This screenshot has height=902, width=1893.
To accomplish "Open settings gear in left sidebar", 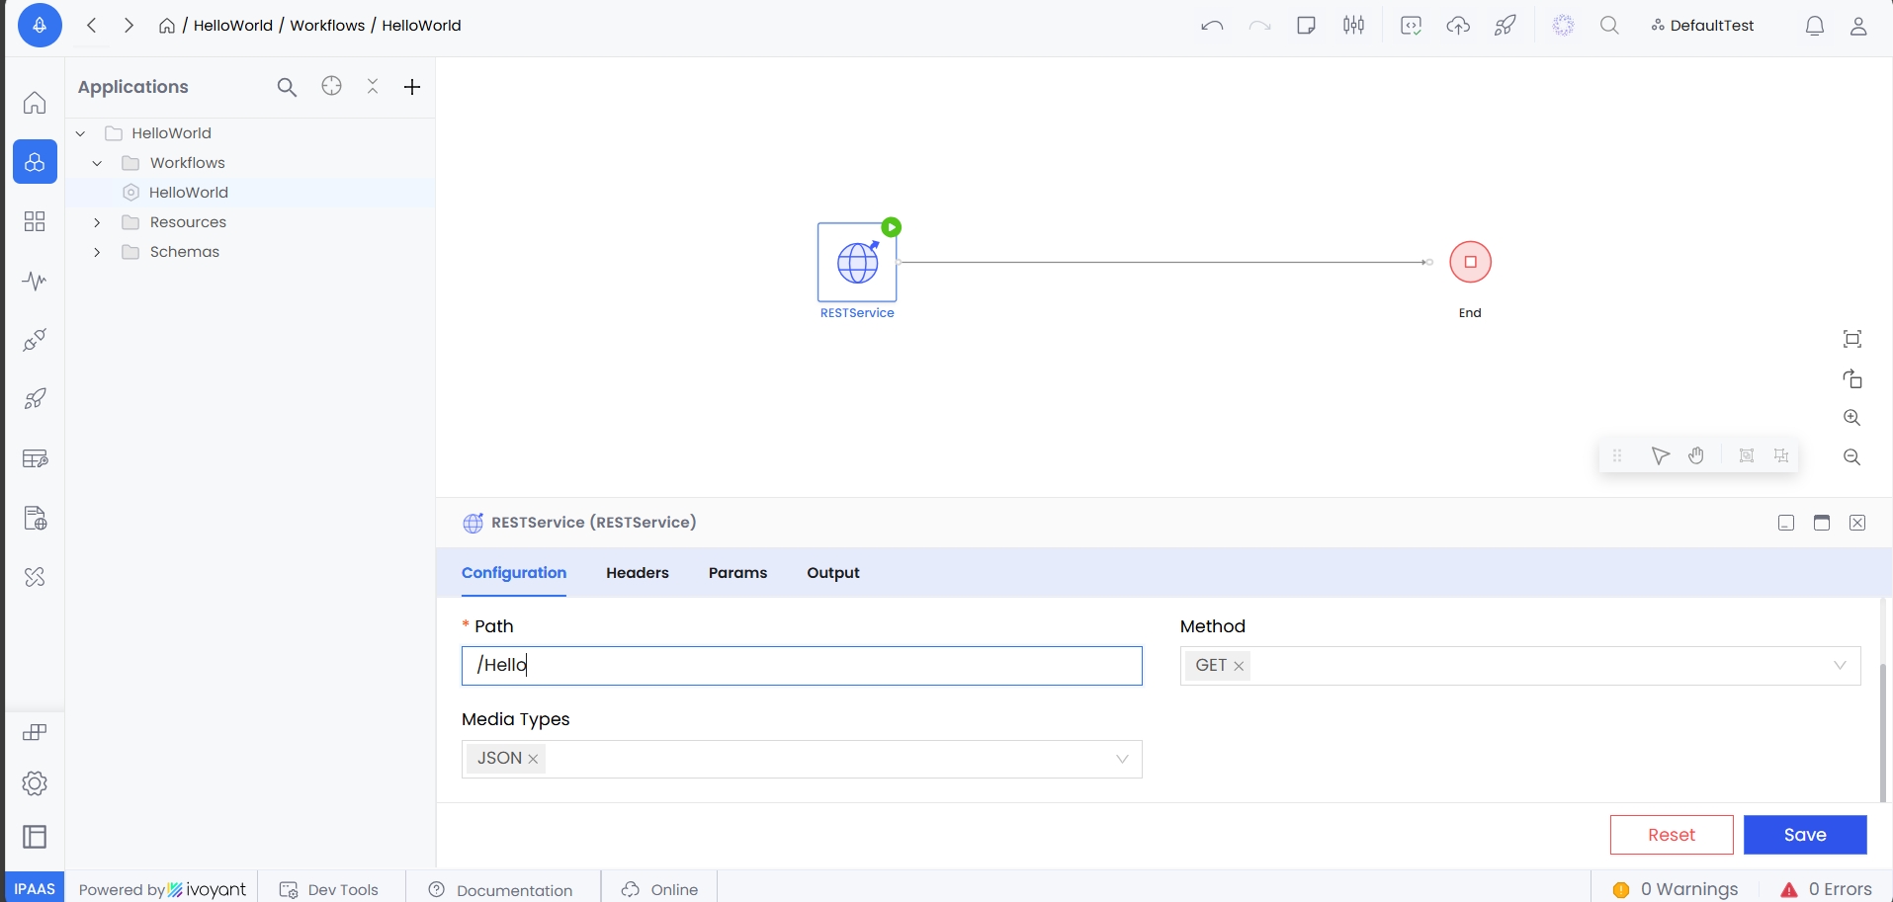I will click(35, 783).
